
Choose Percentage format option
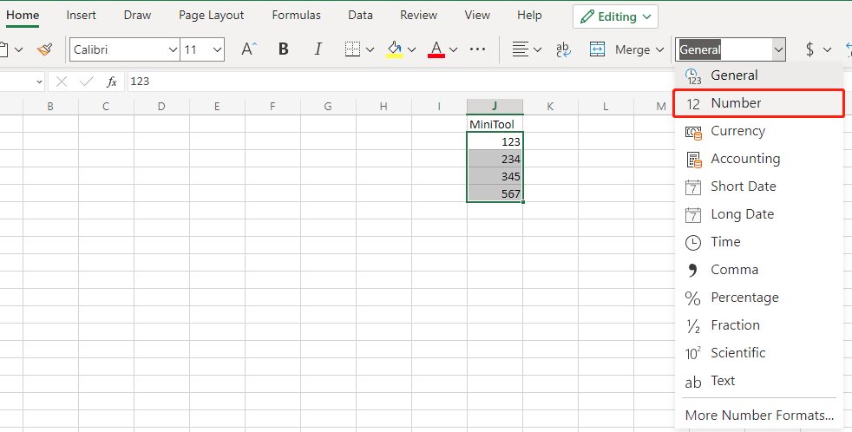pos(760,298)
